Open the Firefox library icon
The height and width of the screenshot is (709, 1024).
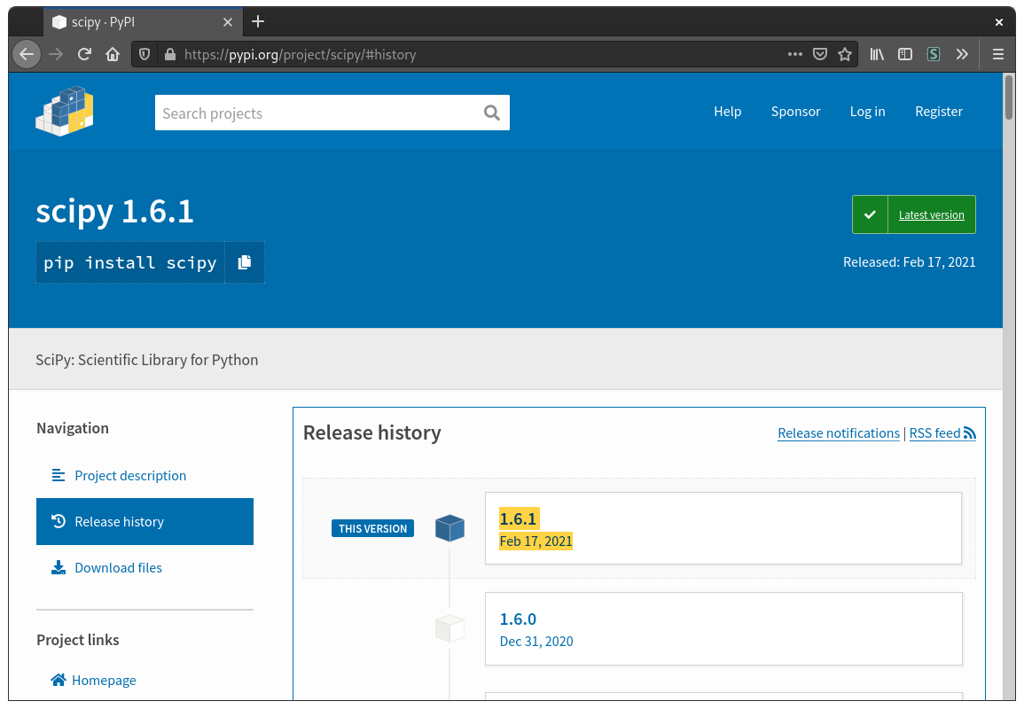(x=877, y=54)
